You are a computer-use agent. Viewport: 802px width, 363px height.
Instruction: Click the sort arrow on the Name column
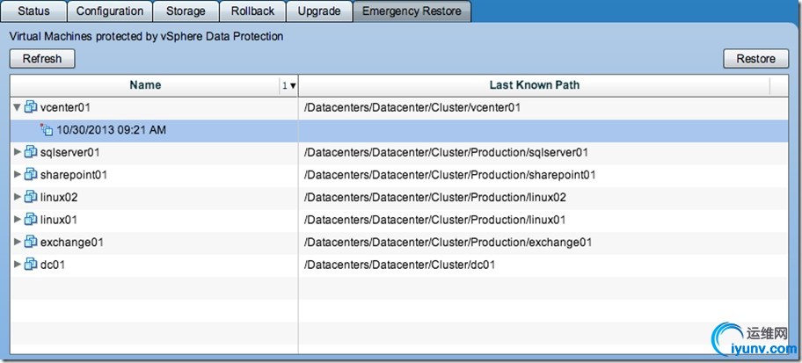(x=293, y=86)
